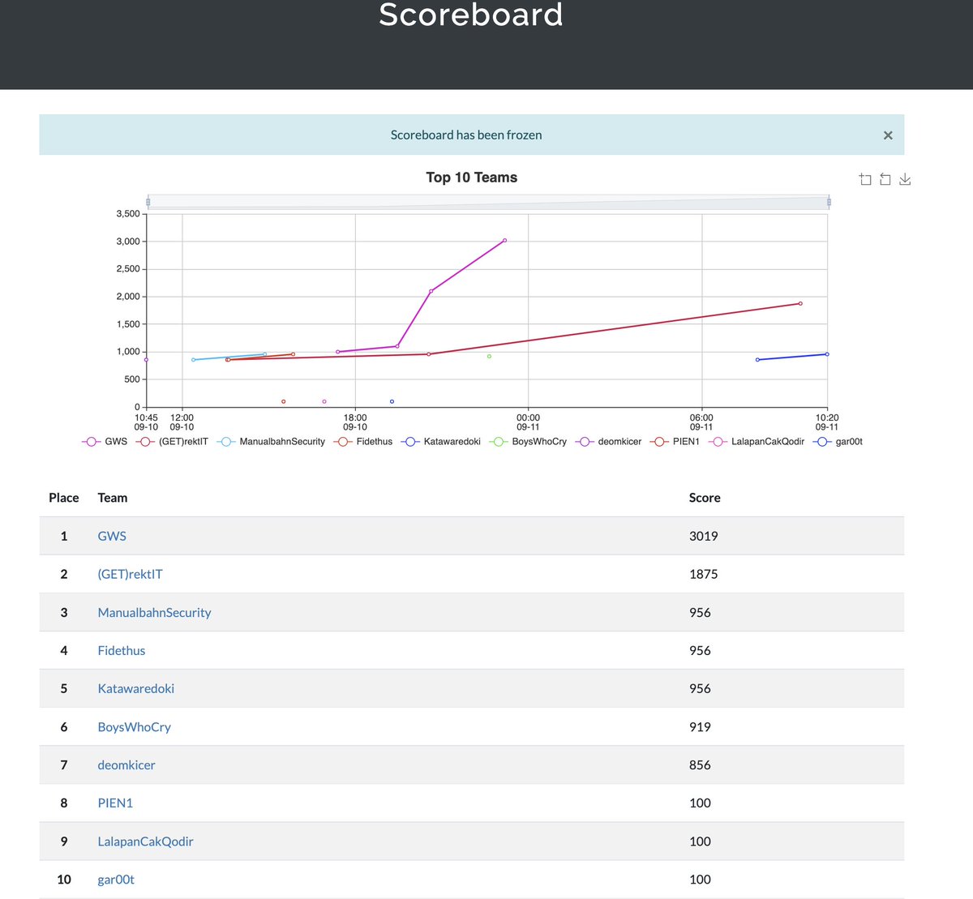
Task: Open LalapanCakQodir team link
Action: pyautogui.click(x=145, y=841)
